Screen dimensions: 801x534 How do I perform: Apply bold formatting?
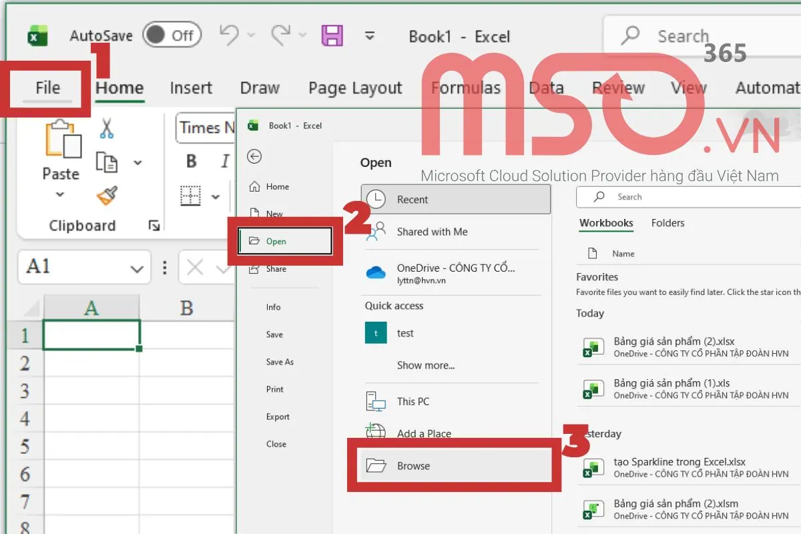[191, 161]
